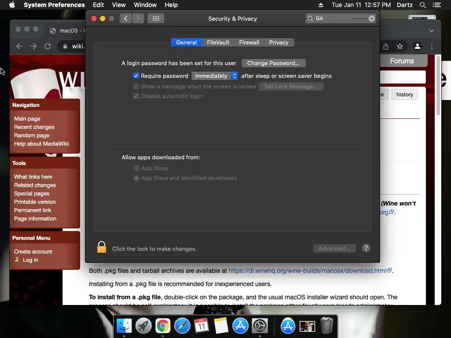The image size is (451, 338).
Task: Show all preferences grid button
Action: coord(155,18)
